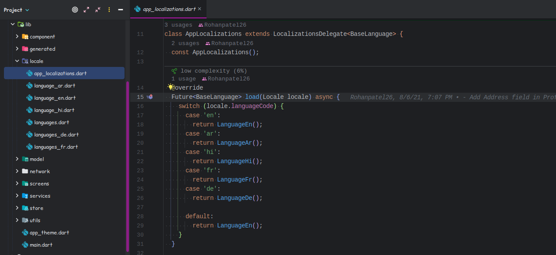This screenshot has height=255, width=556.
Task: Click line number 20 in the gutter
Action: pyautogui.click(x=140, y=143)
